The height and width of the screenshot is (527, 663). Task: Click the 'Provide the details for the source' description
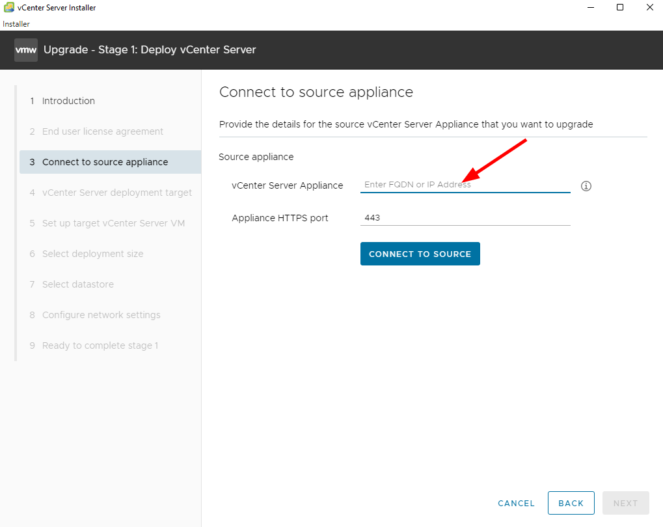[406, 124]
